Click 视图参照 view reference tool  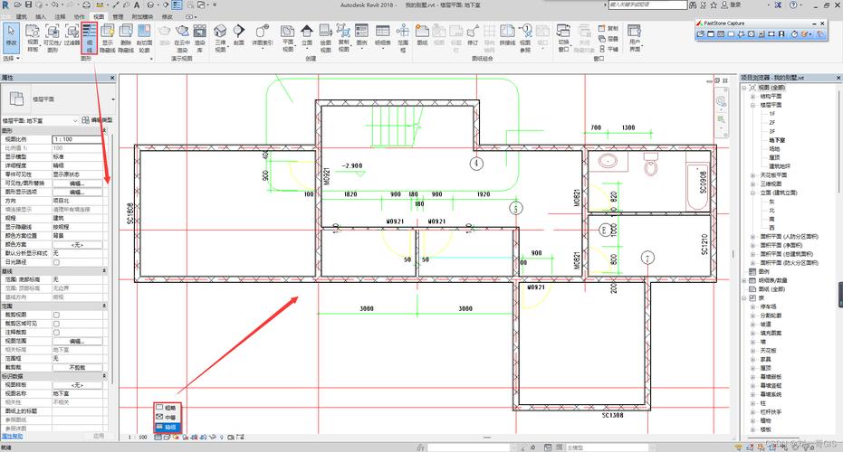[525, 38]
